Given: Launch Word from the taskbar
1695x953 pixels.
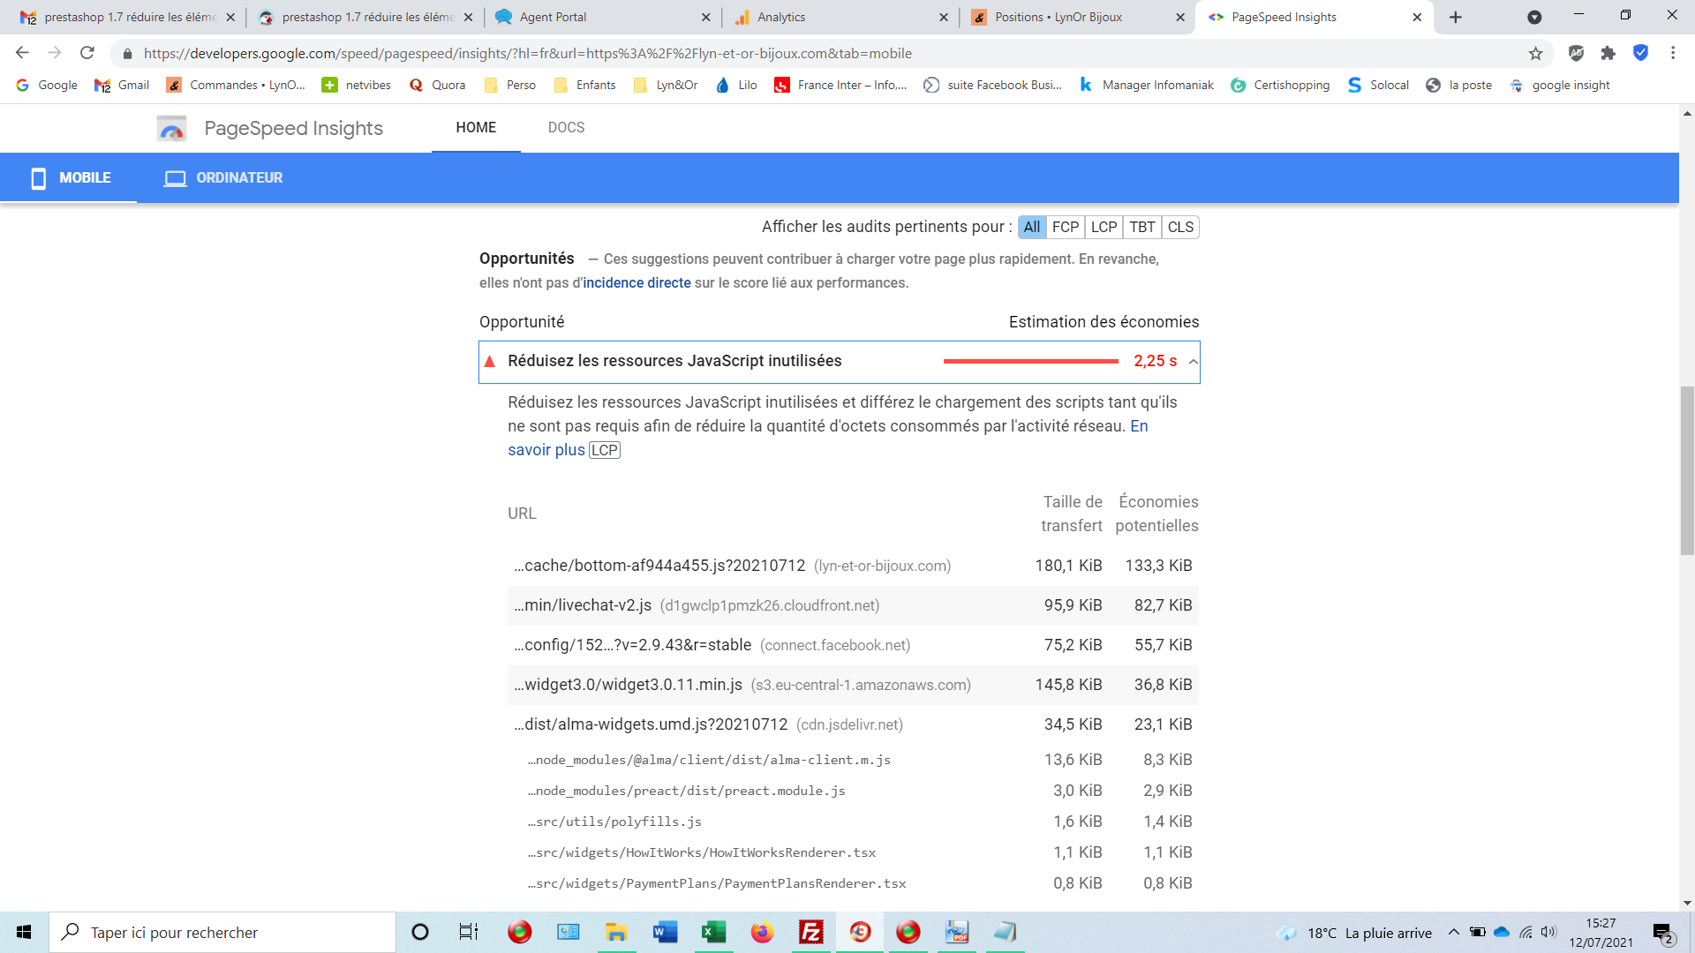Looking at the screenshot, I should 665,932.
